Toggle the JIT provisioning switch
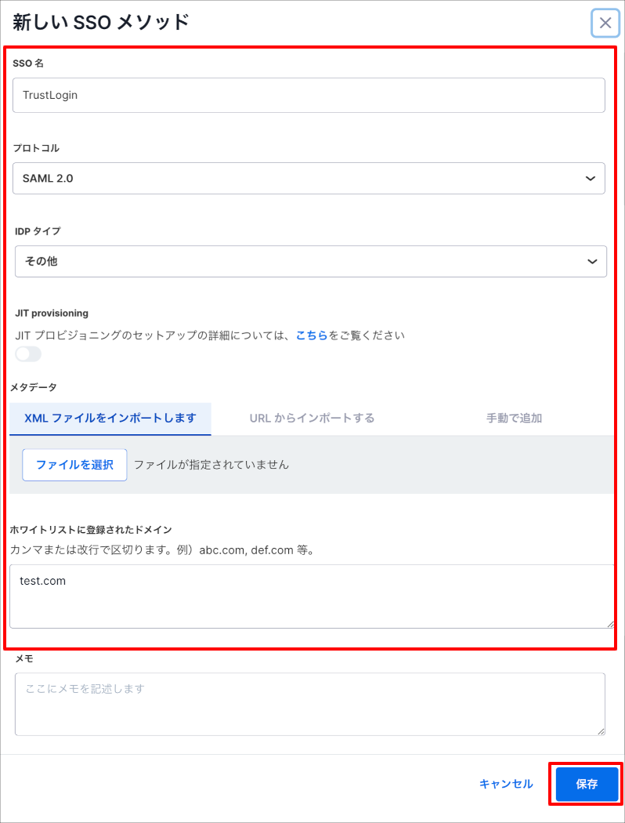The image size is (625, 823). pos(28,354)
